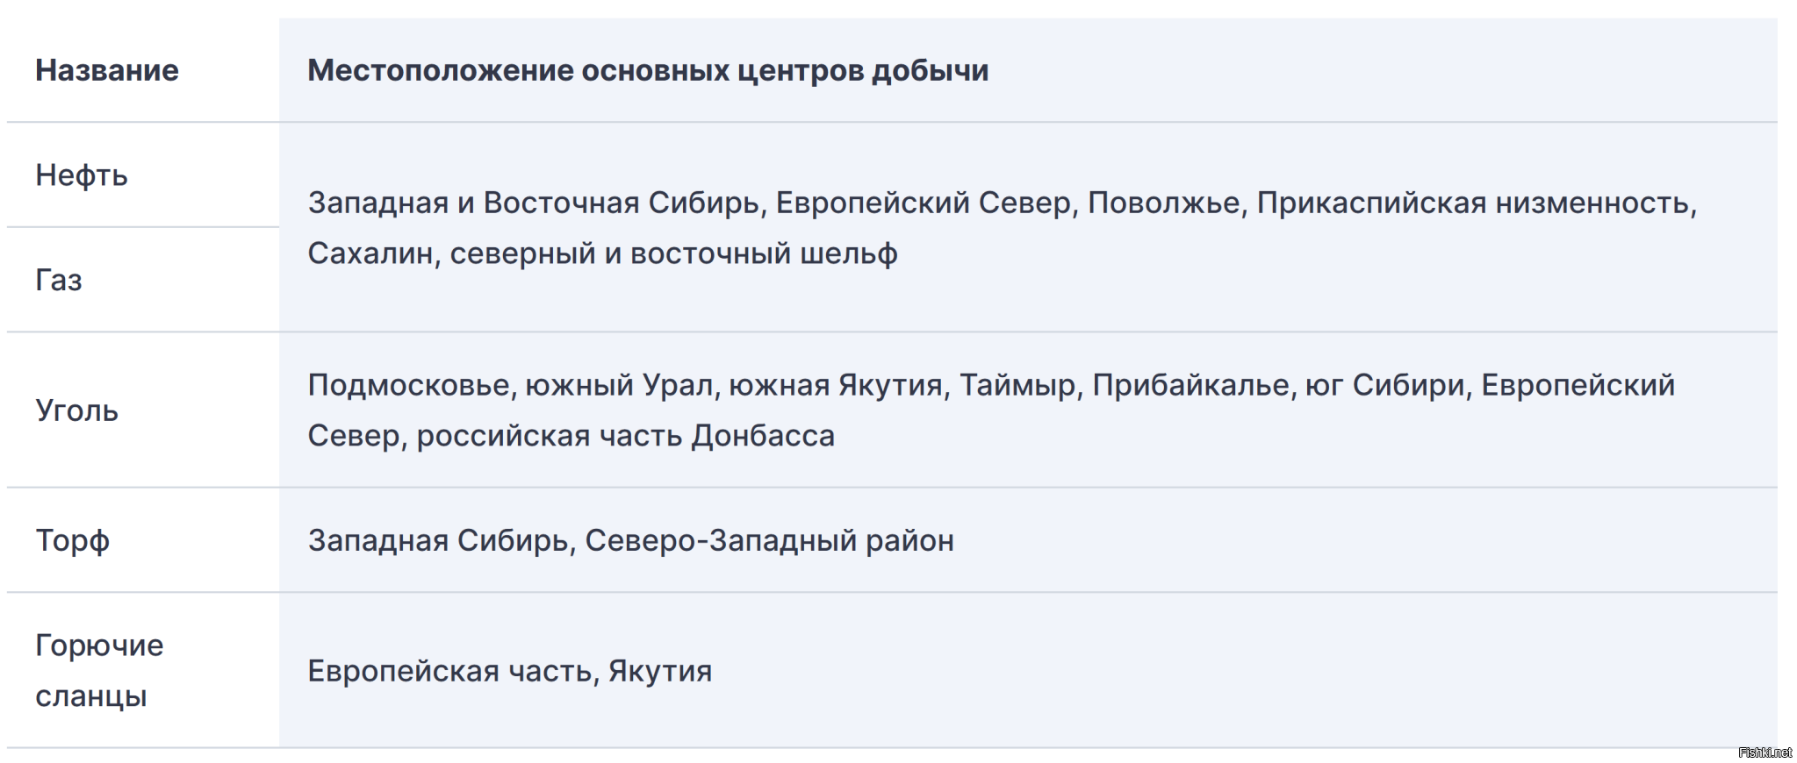Click the Местоположение основных центров добычи header

648,70
